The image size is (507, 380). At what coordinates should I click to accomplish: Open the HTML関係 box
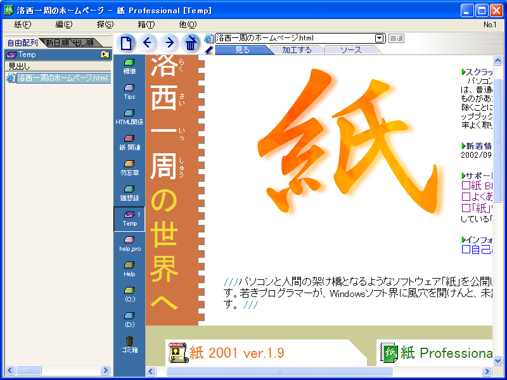click(x=129, y=117)
